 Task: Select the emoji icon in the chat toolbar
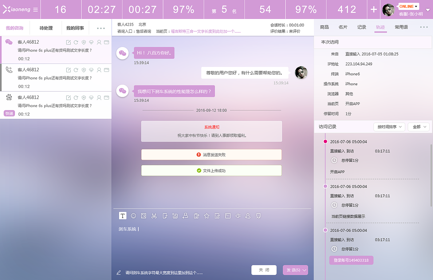(x=133, y=216)
